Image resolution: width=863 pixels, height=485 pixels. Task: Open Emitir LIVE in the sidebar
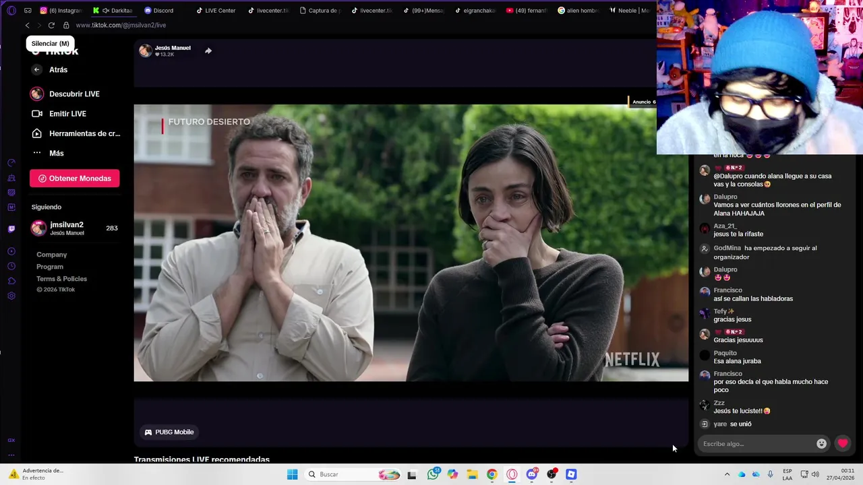point(59,114)
